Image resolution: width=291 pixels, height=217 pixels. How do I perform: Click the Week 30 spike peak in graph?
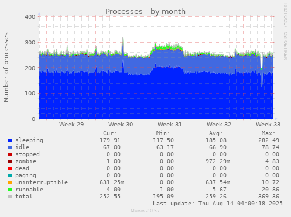123,39
